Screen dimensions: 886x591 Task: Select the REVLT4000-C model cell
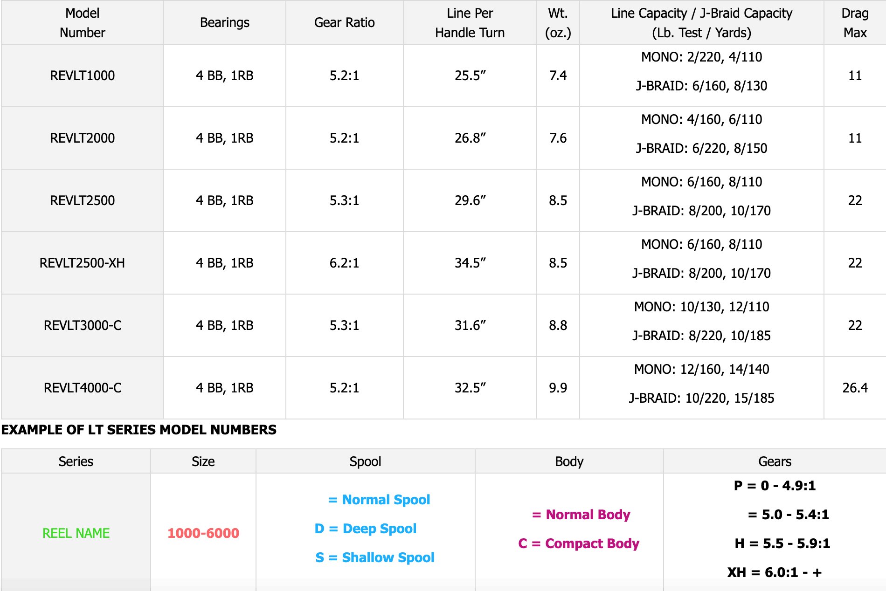tap(82, 388)
